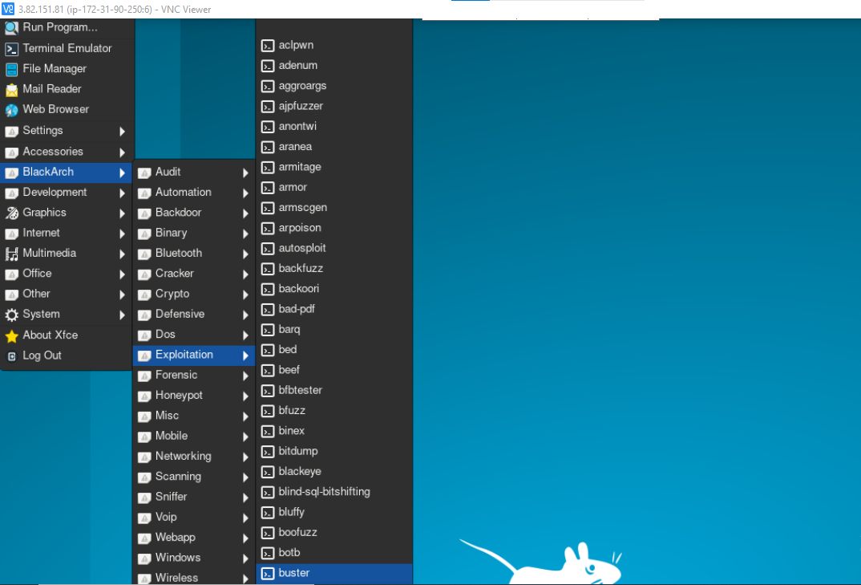Launch bluffy from the list
The height and width of the screenshot is (585, 861).
coord(333,513)
